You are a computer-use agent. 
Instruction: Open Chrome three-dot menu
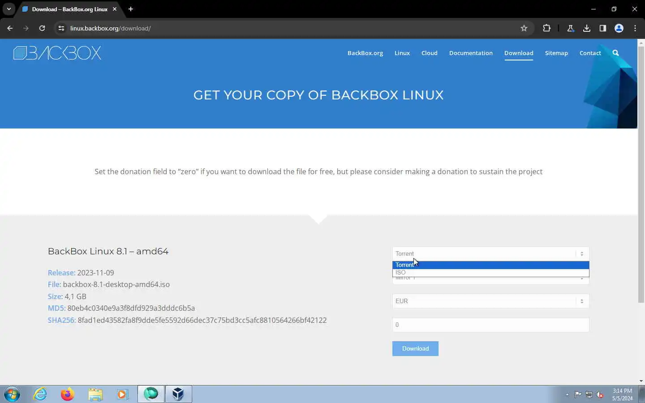point(635,28)
